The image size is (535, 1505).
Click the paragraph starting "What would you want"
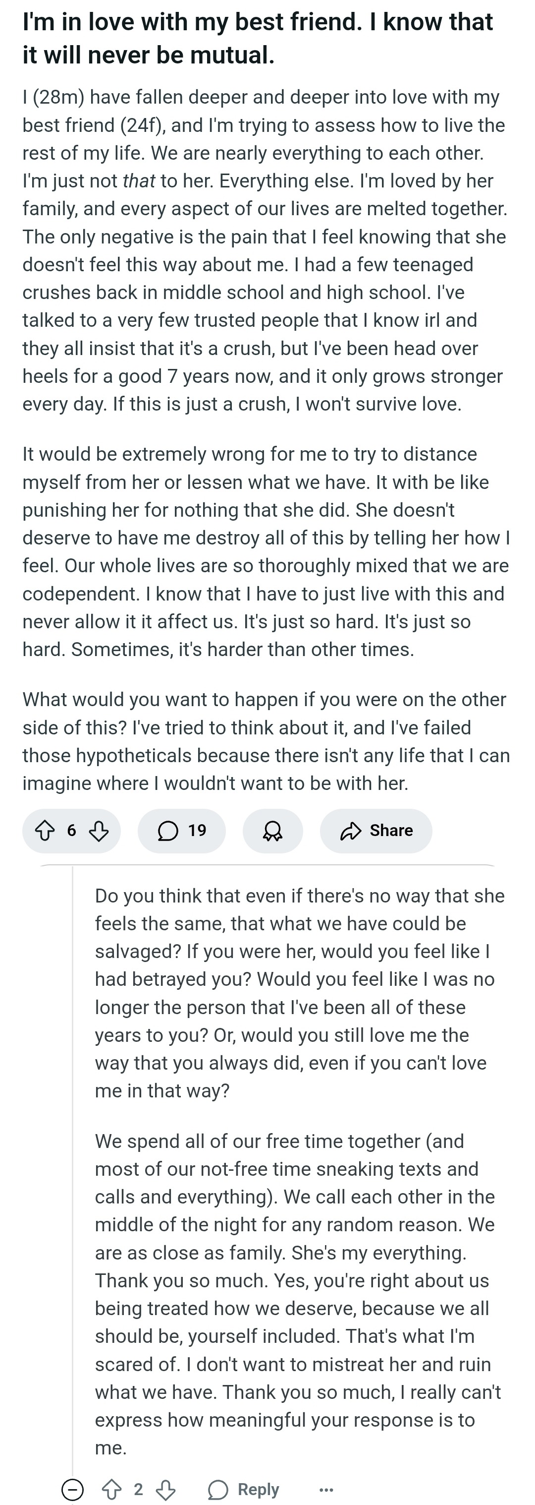266,741
